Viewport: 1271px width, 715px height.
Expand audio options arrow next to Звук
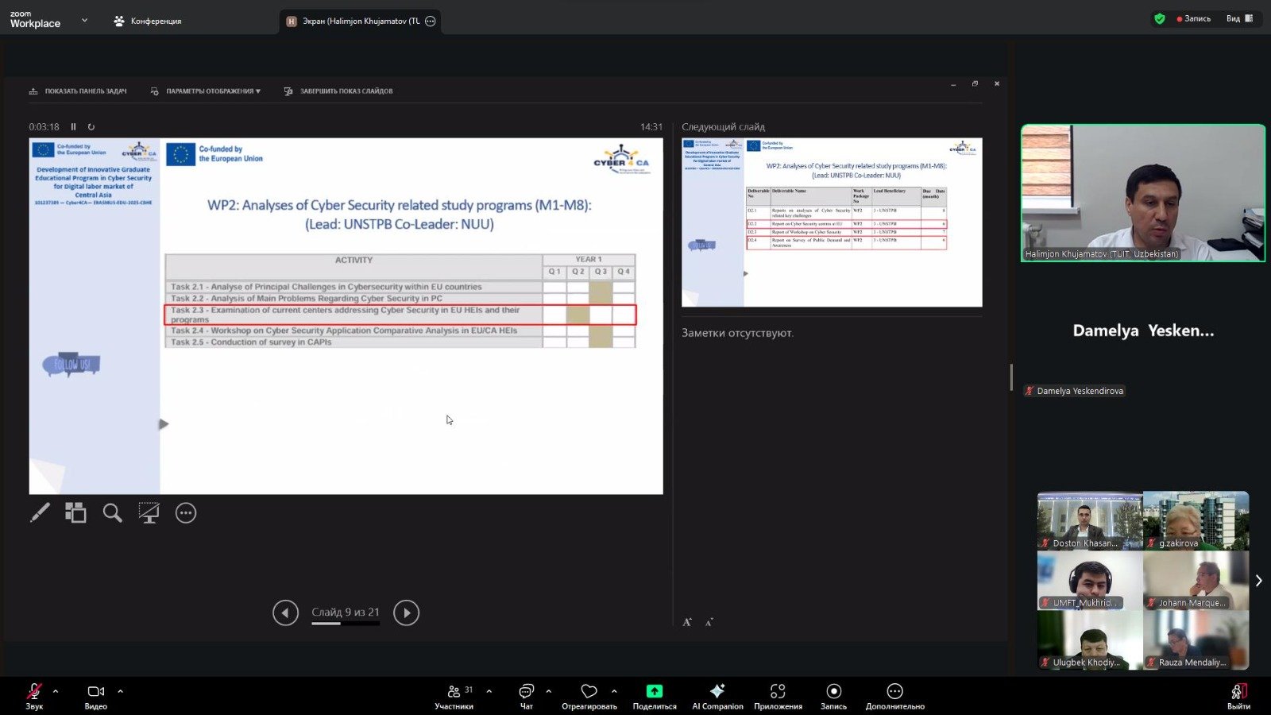(56, 691)
